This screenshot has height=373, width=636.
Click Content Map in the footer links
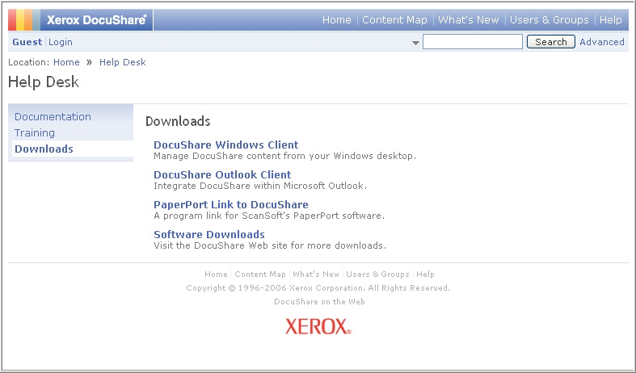(260, 275)
